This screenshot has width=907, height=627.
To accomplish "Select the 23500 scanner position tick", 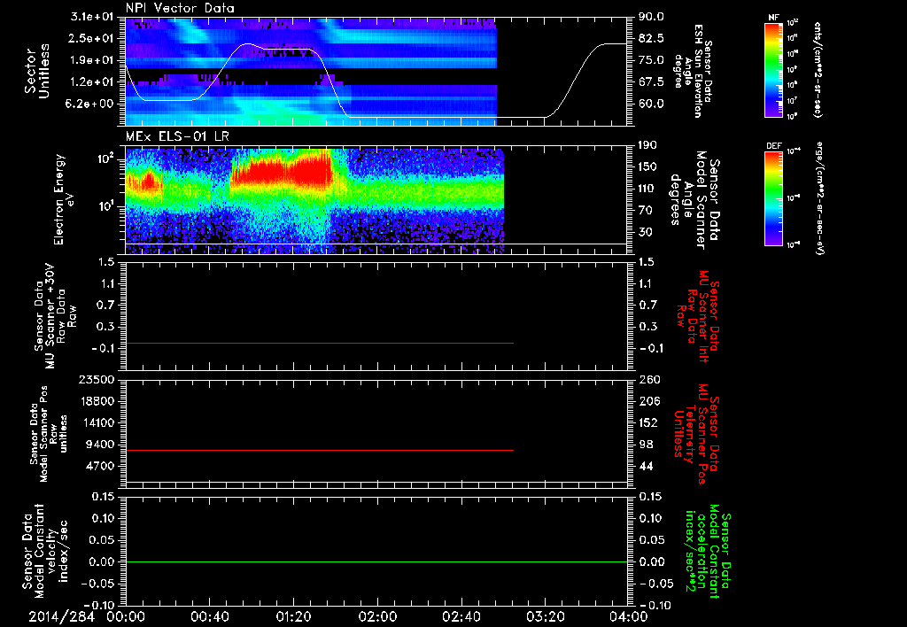I will point(97,380).
